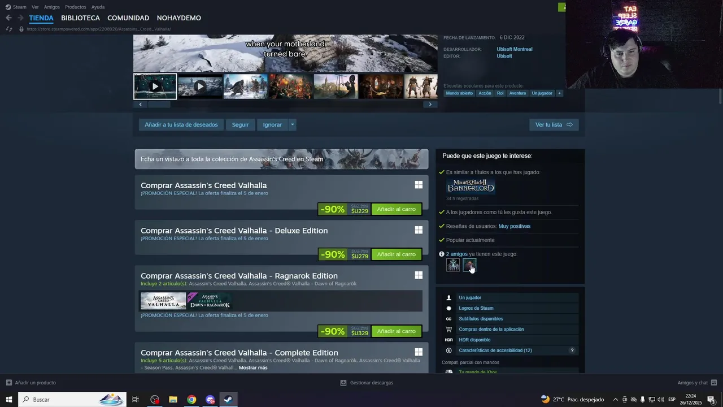Open the first friend's avatar
The height and width of the screenshot is (407, 723).
(x=453, y=265)
